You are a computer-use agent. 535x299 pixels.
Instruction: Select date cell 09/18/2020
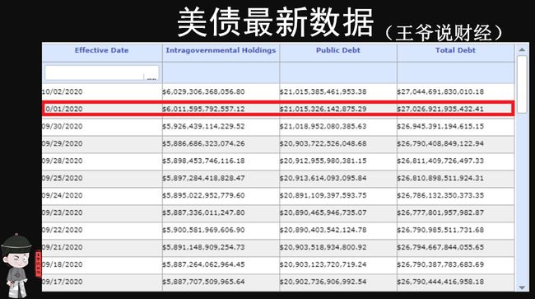pyautogui.click(x=63, y=264)
